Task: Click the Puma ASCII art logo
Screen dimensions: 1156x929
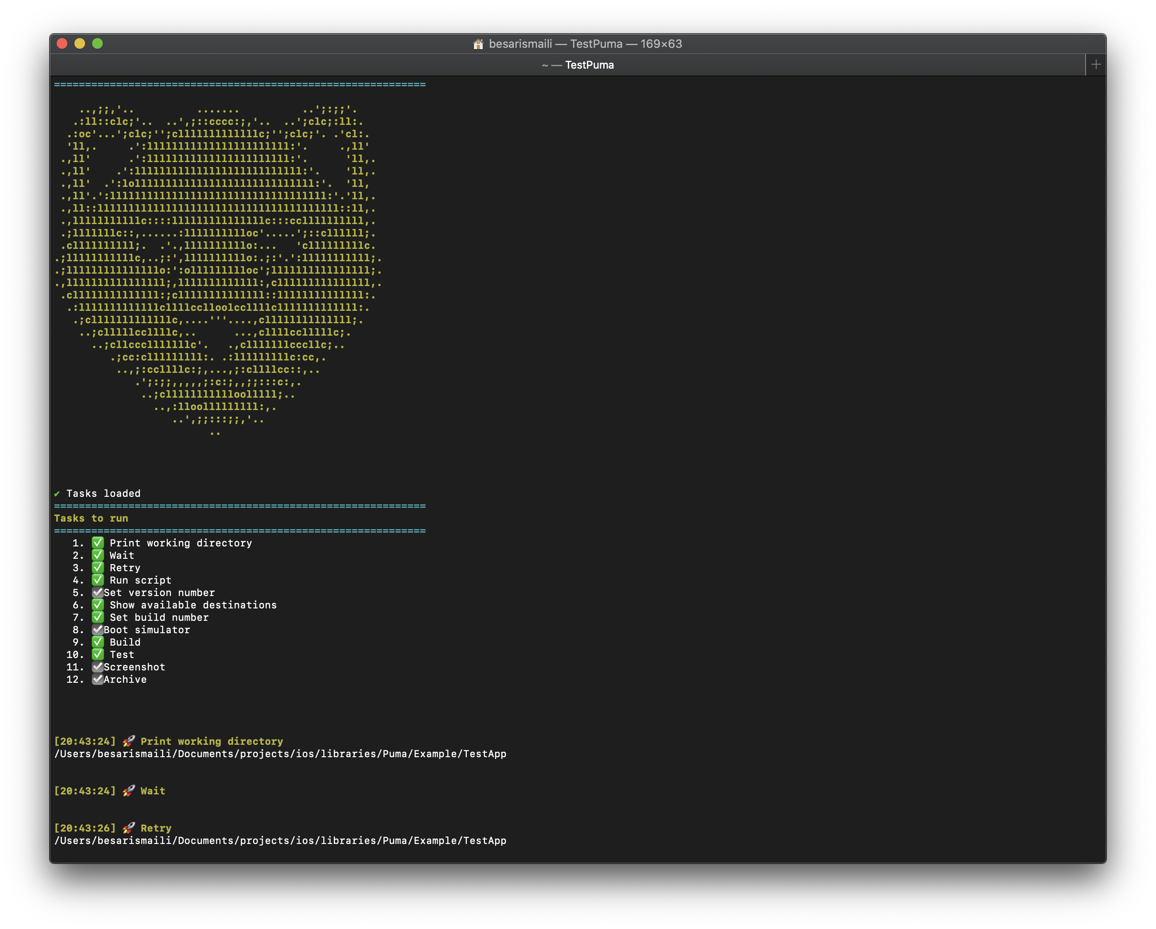Action: pyautogui.click(x=217, y=257)
